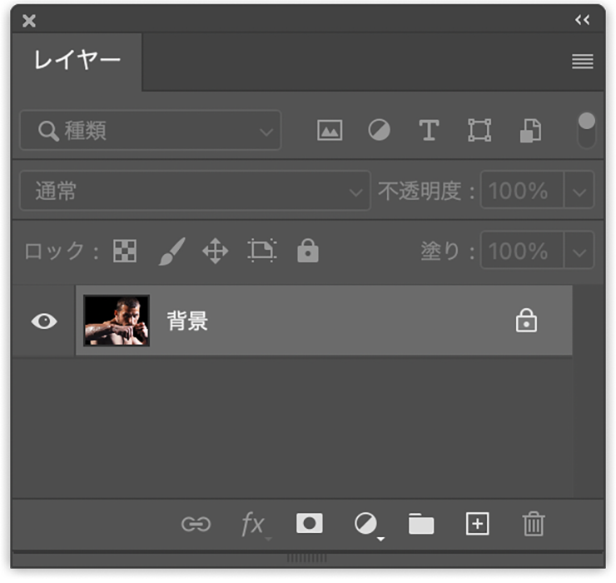Viewport: 616px width, 583px height.
Task: Create a new layer with plus icon
Action: (x=477, y=524)
